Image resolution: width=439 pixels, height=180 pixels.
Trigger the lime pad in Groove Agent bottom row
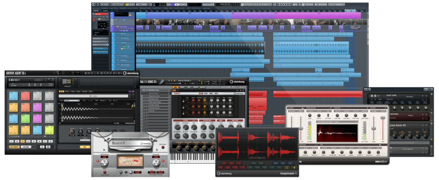point(49,130)
